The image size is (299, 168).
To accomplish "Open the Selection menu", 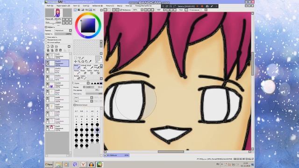I will tap(98, 6).
